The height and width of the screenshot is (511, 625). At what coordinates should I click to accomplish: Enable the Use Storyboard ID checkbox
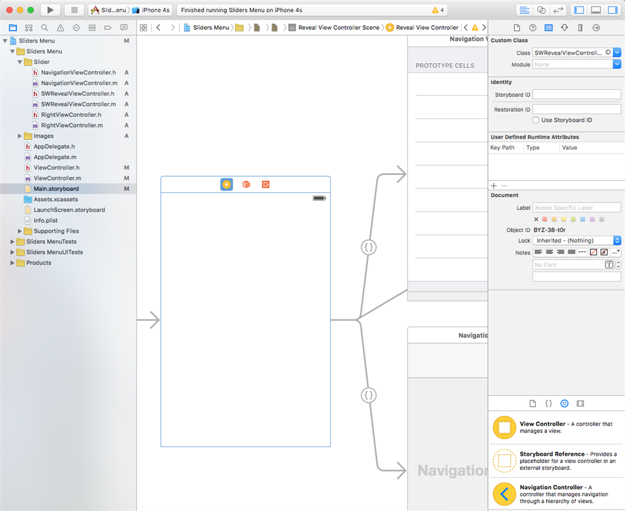(x=535, y=120)
